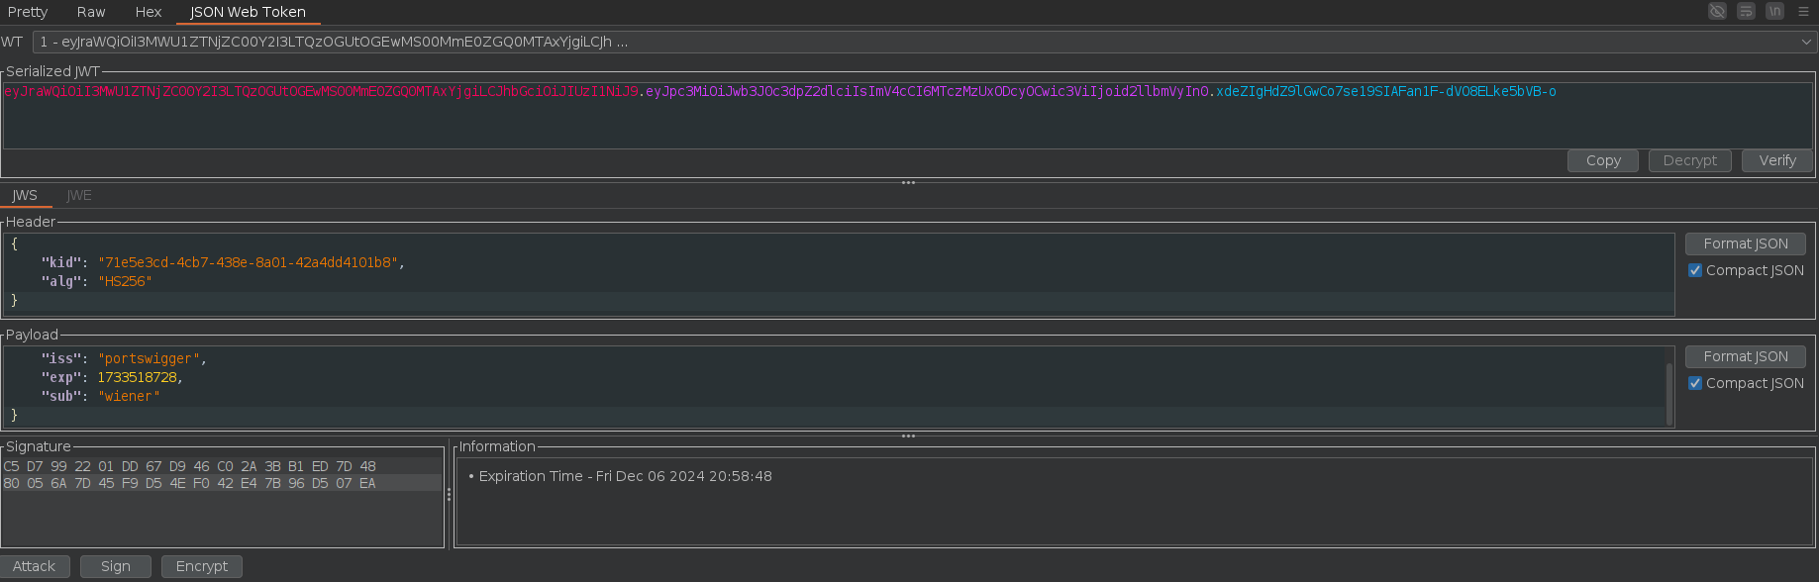
Task: Click the Sign button
Action: coord(116,566)
